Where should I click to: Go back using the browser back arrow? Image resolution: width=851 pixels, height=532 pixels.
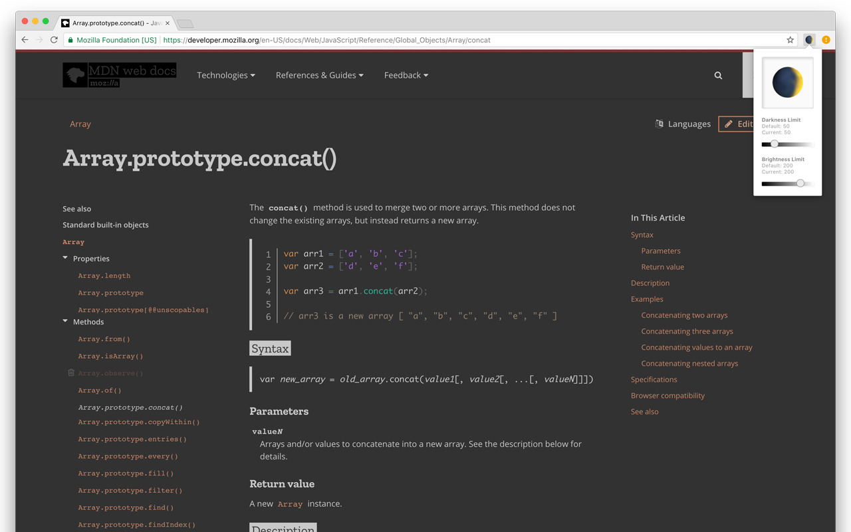[x=25, y=40]
